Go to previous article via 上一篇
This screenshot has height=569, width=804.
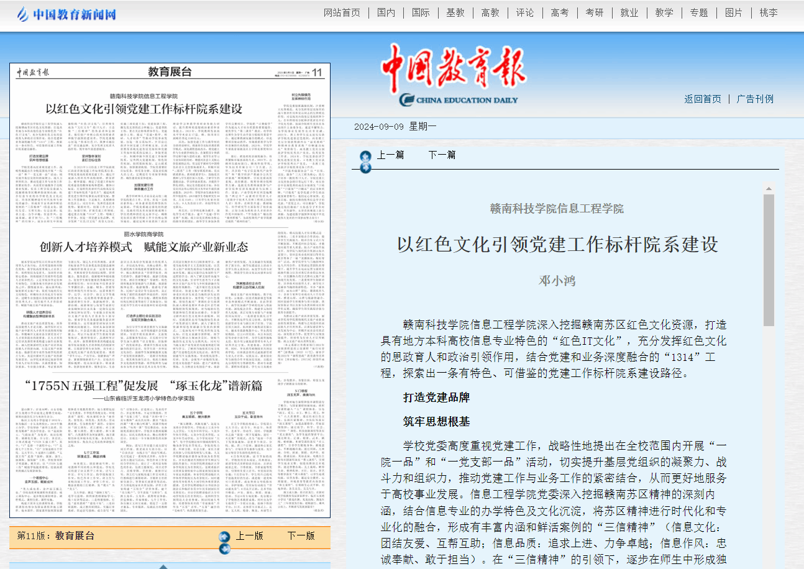pyautogui.click(x=390, y=155)
